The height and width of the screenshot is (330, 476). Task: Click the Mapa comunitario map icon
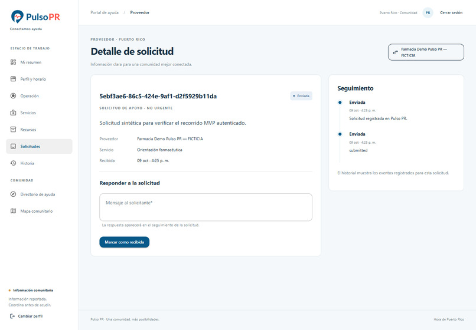tap(13, 211)
